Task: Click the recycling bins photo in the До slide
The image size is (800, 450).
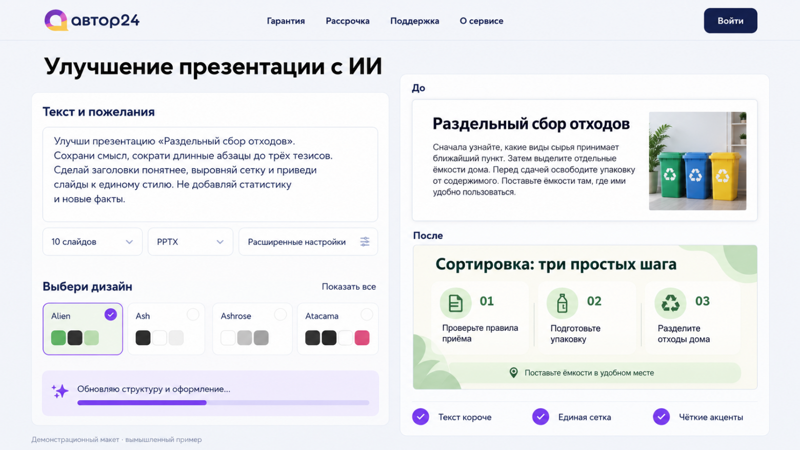Action: 697,161
